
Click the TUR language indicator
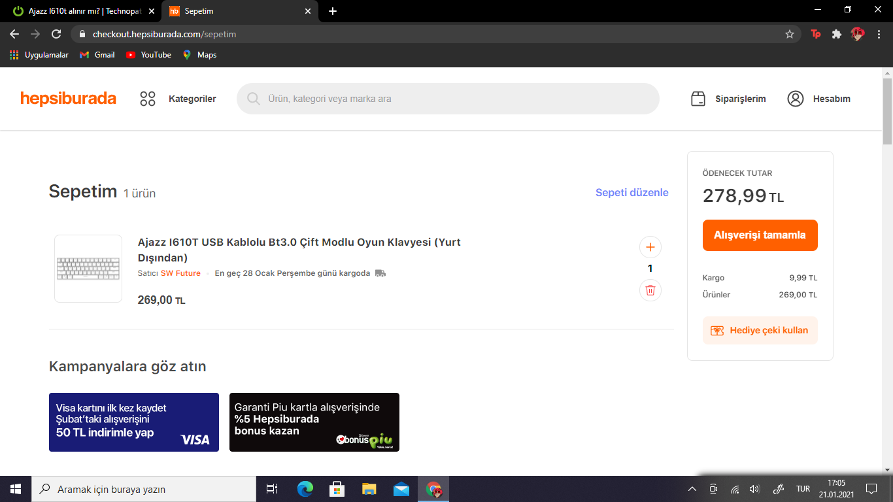tap(803, 489)
